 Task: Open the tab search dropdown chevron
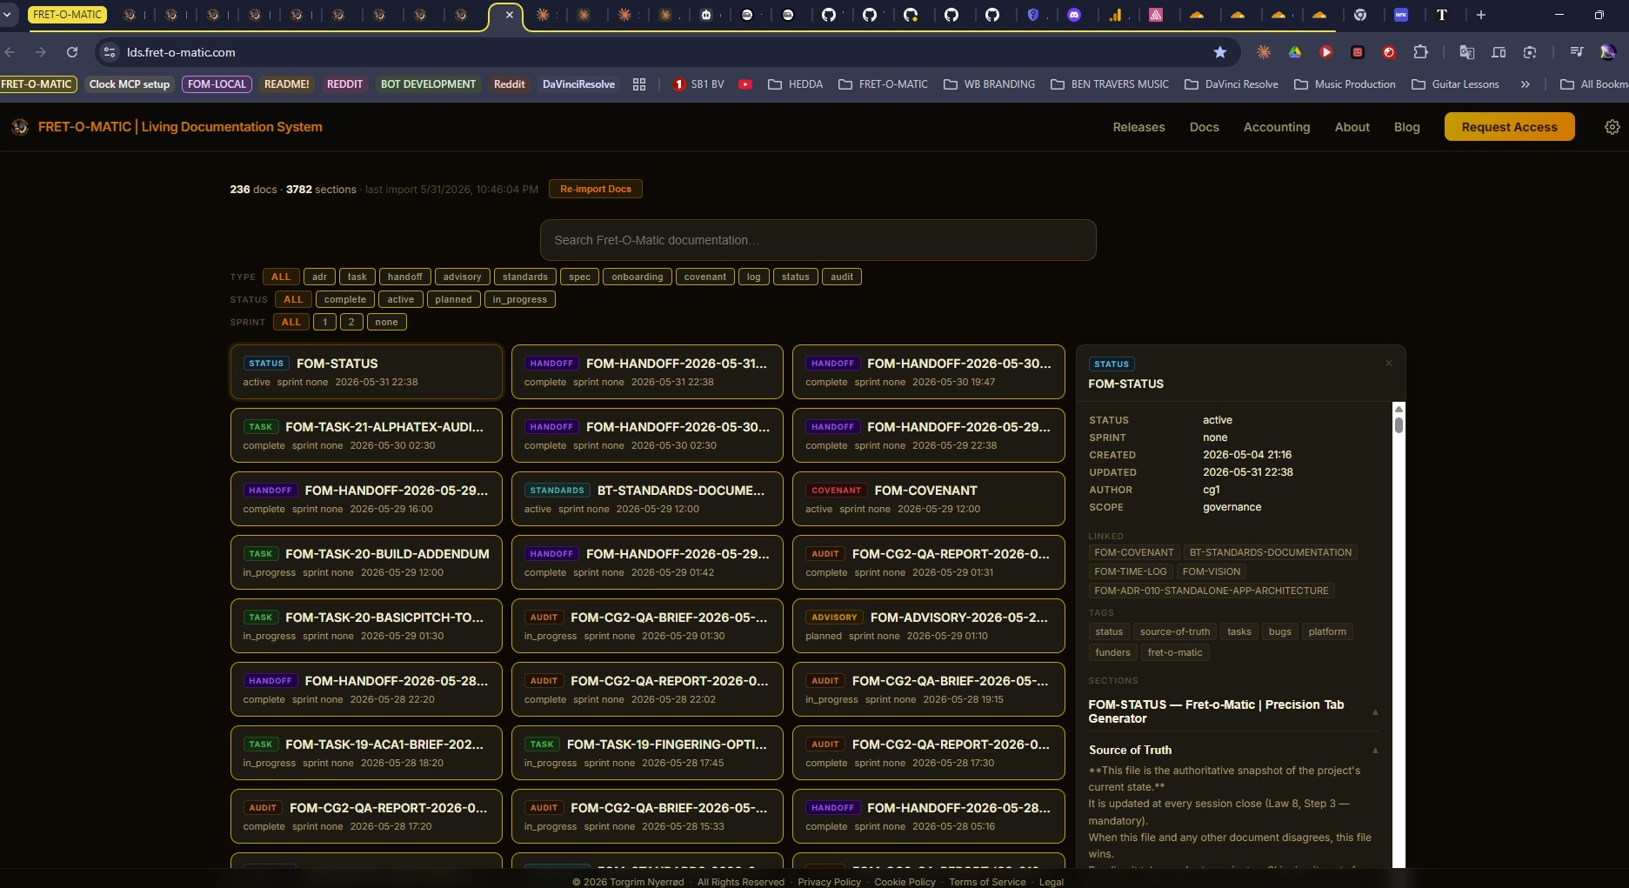[8, 15]
